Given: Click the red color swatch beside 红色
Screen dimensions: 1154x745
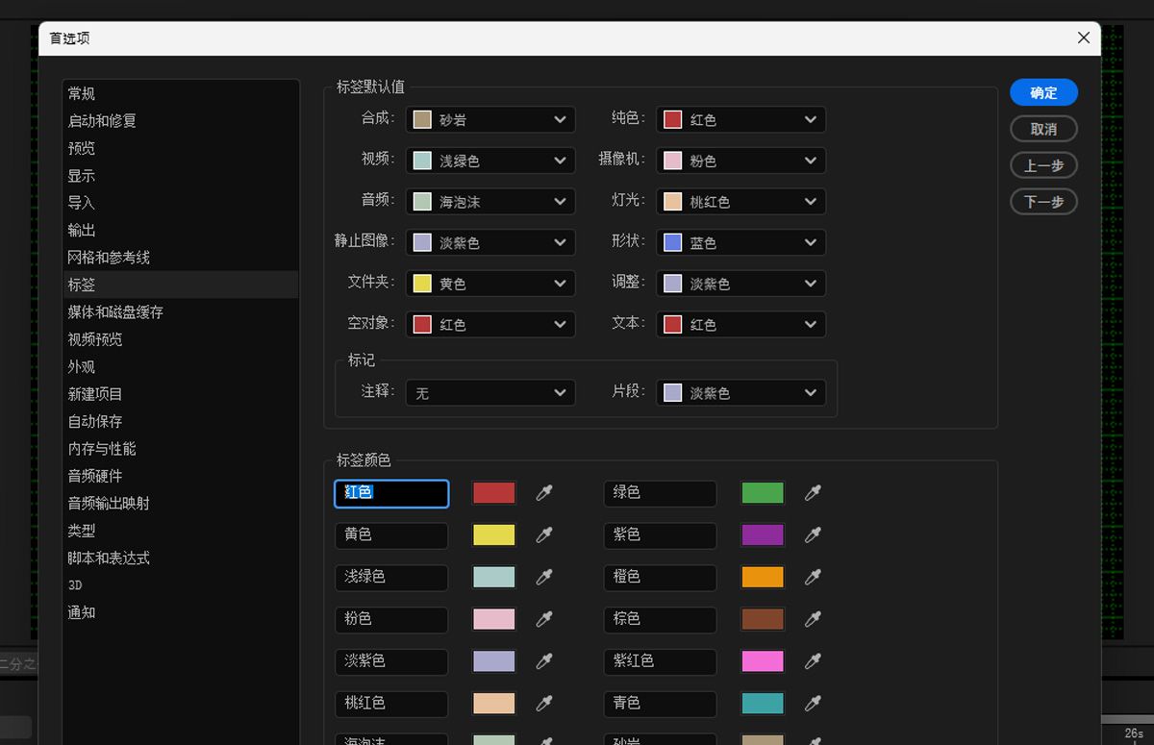Looking at the screenshot, I should click(493, 492).
